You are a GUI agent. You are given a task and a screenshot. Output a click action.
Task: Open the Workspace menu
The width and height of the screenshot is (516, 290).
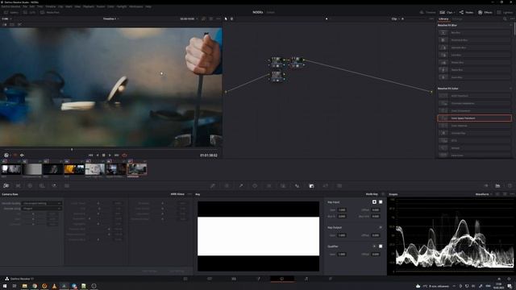tap(136, 6)
